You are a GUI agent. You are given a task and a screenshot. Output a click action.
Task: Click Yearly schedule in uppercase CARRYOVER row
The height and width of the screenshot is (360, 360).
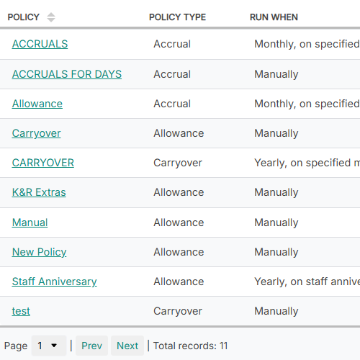pyautogui.click(x=307, y=163)
